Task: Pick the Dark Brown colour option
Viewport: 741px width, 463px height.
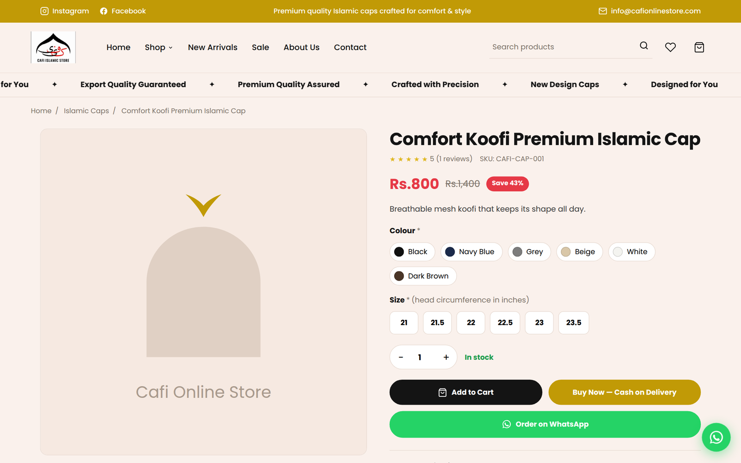Action: point(423,276)
